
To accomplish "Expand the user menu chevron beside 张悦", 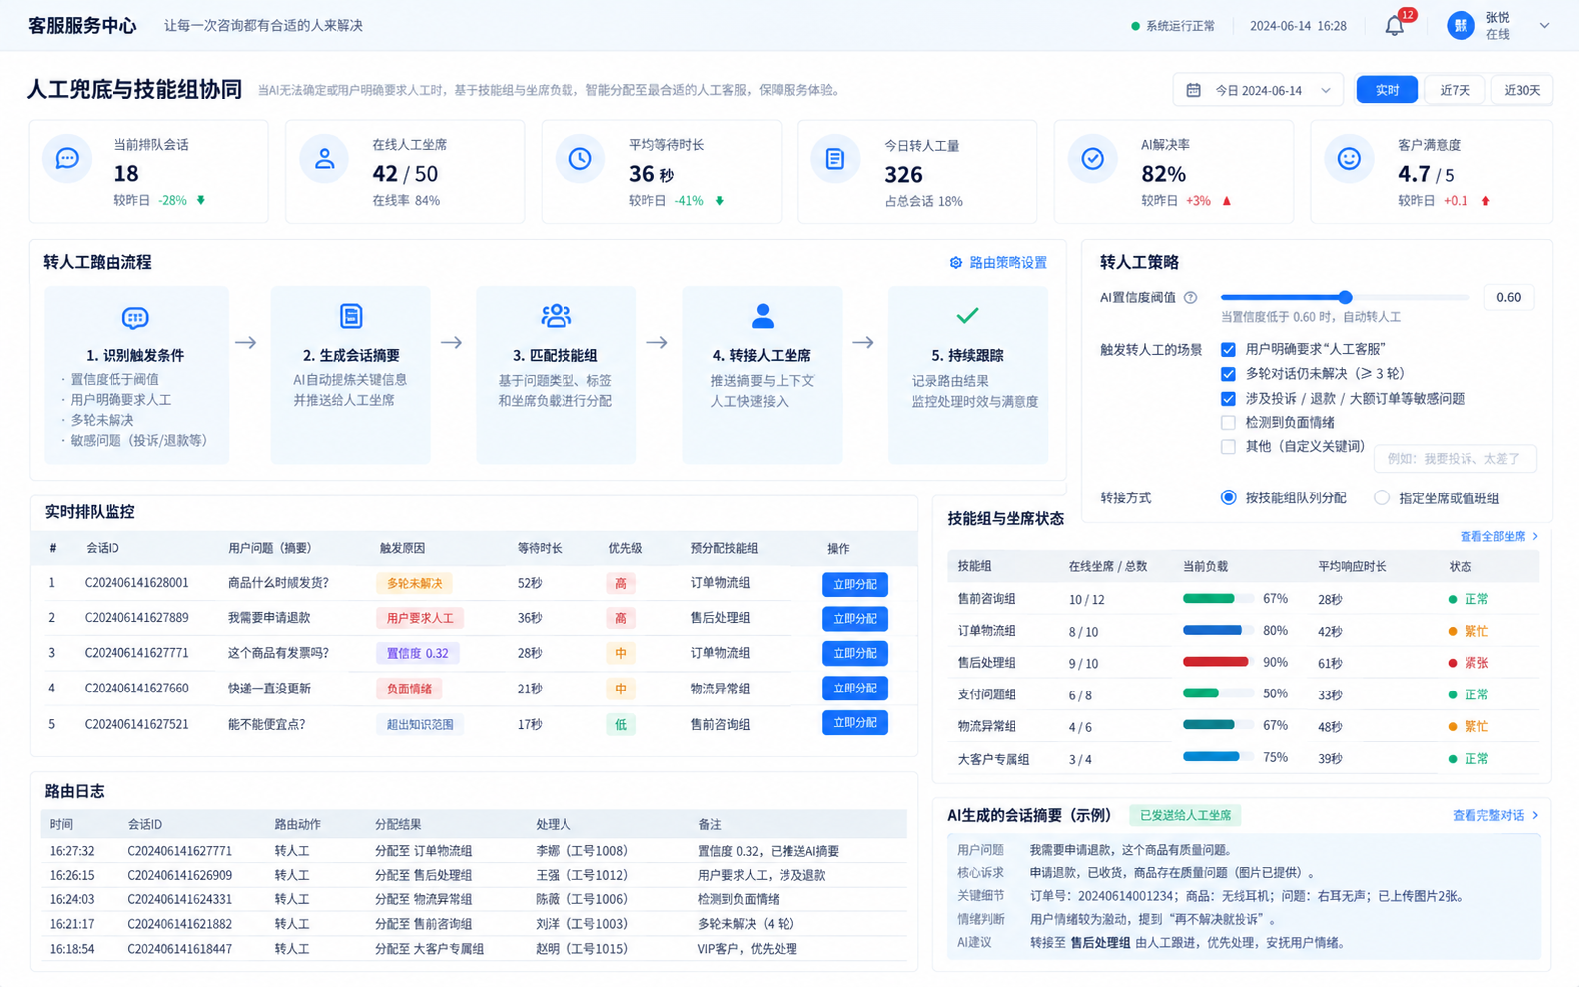I will click(1544, 26).
